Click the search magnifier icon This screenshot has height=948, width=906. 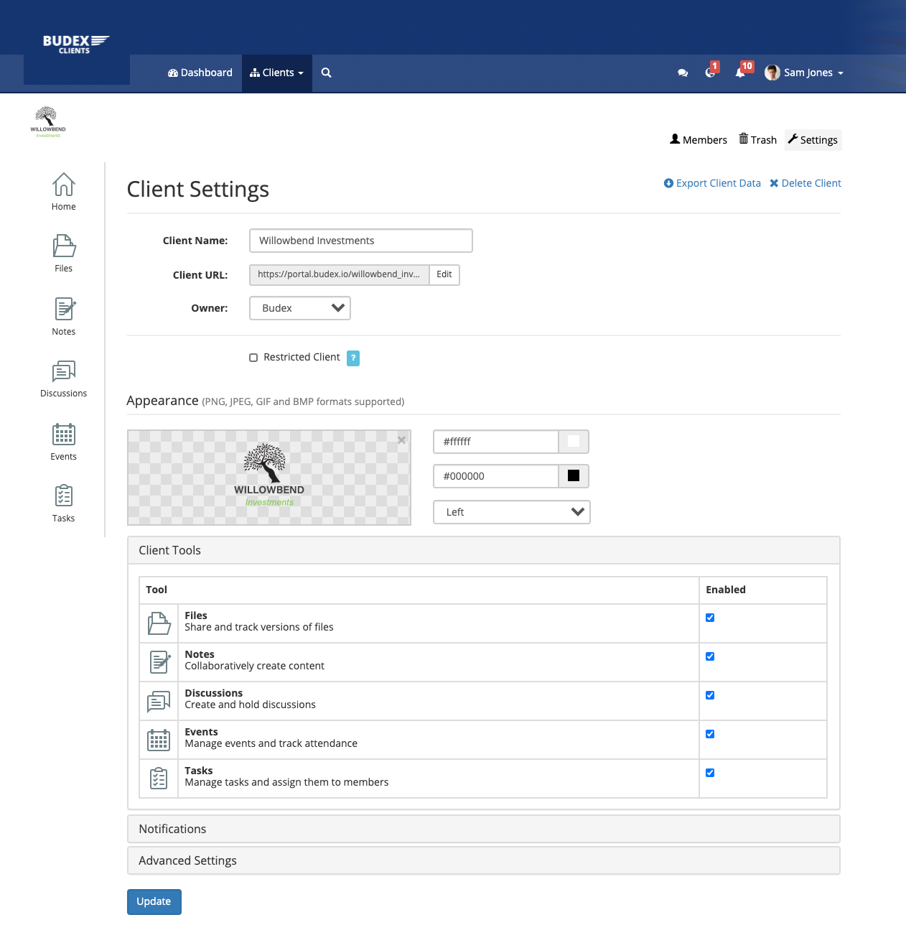(x=326, y=73)
